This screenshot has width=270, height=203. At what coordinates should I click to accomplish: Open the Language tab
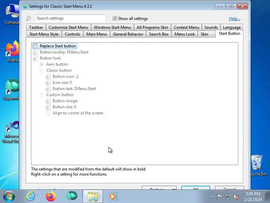[232, 27]
